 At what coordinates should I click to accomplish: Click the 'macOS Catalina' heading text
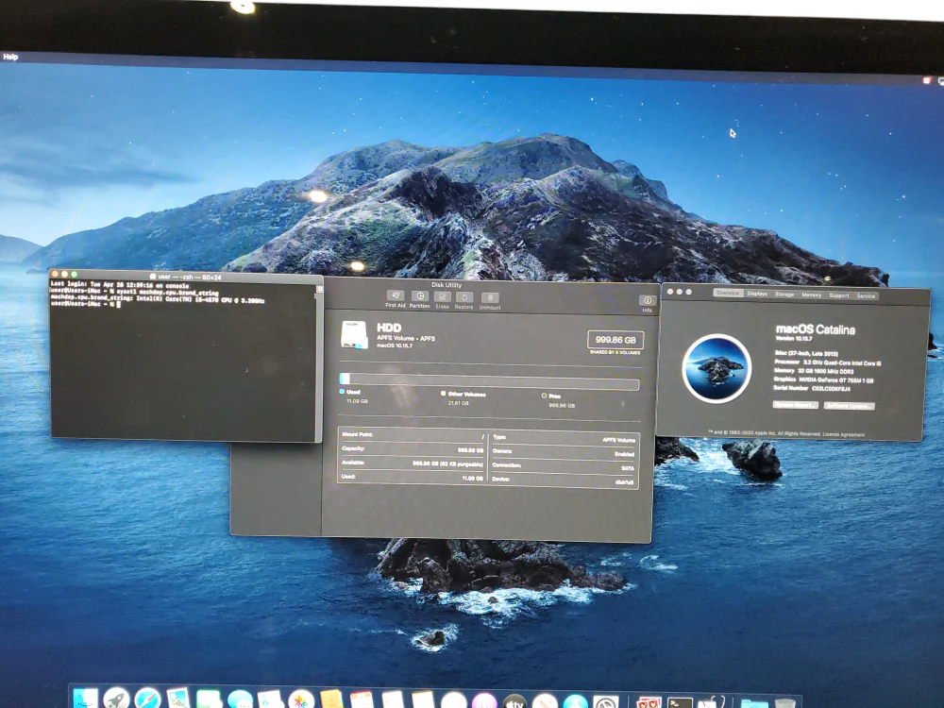(816, 329)
